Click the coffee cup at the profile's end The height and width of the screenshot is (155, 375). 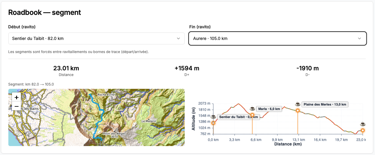(x=362, y=124)
